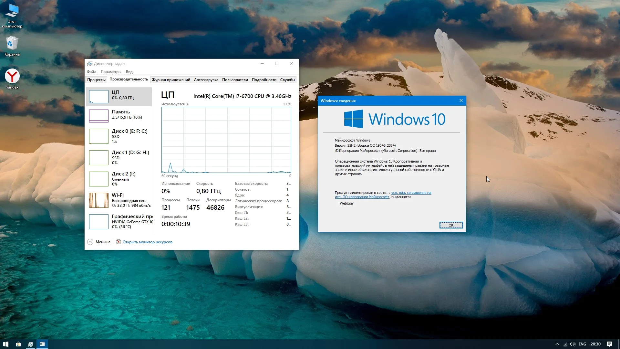
Task: Open the notification center icon
Action: click(609, 344)
